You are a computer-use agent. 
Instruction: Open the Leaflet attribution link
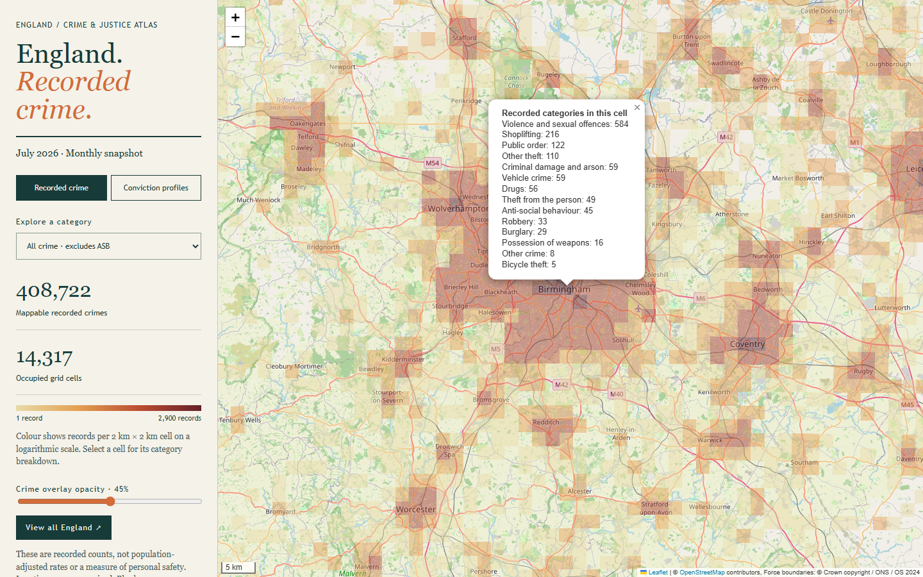(654, 573)
